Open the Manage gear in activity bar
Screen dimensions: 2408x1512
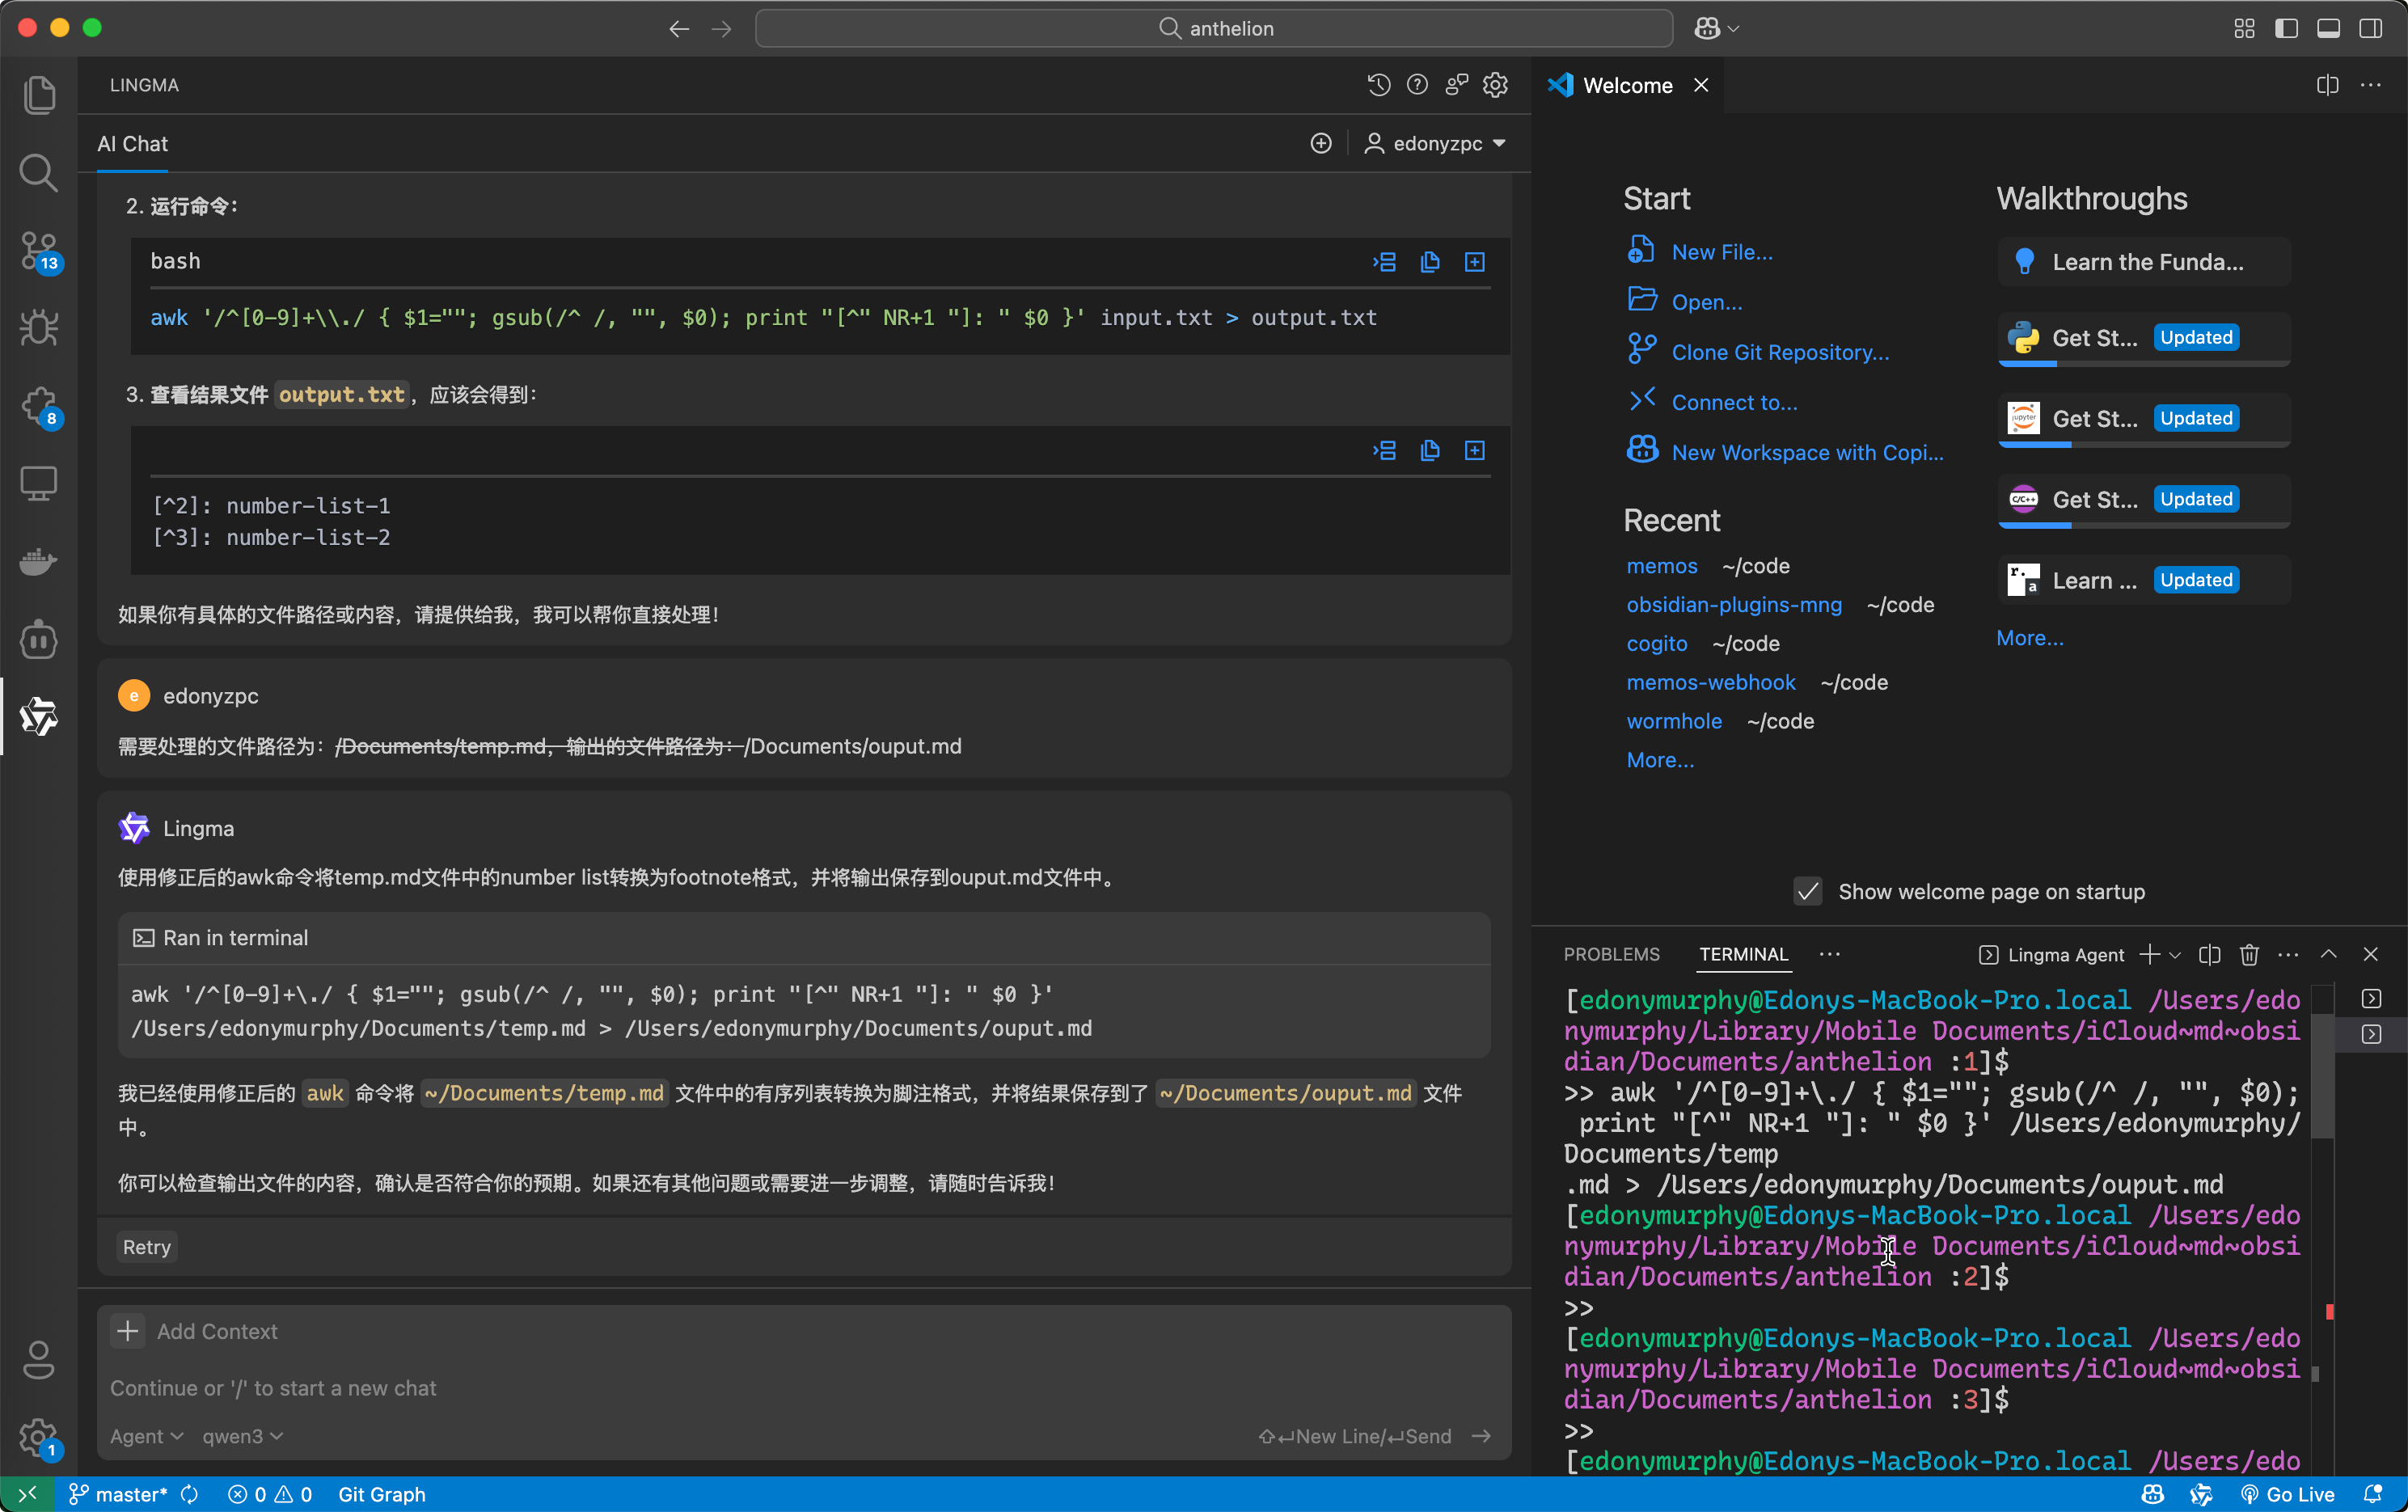pos(39,1438)
